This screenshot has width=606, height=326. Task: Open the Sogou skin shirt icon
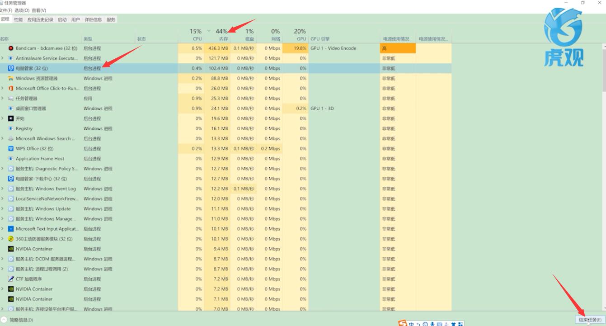(x=453, y=324)
